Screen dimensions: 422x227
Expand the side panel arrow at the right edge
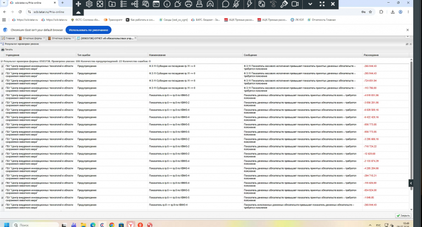click(410, 183)
